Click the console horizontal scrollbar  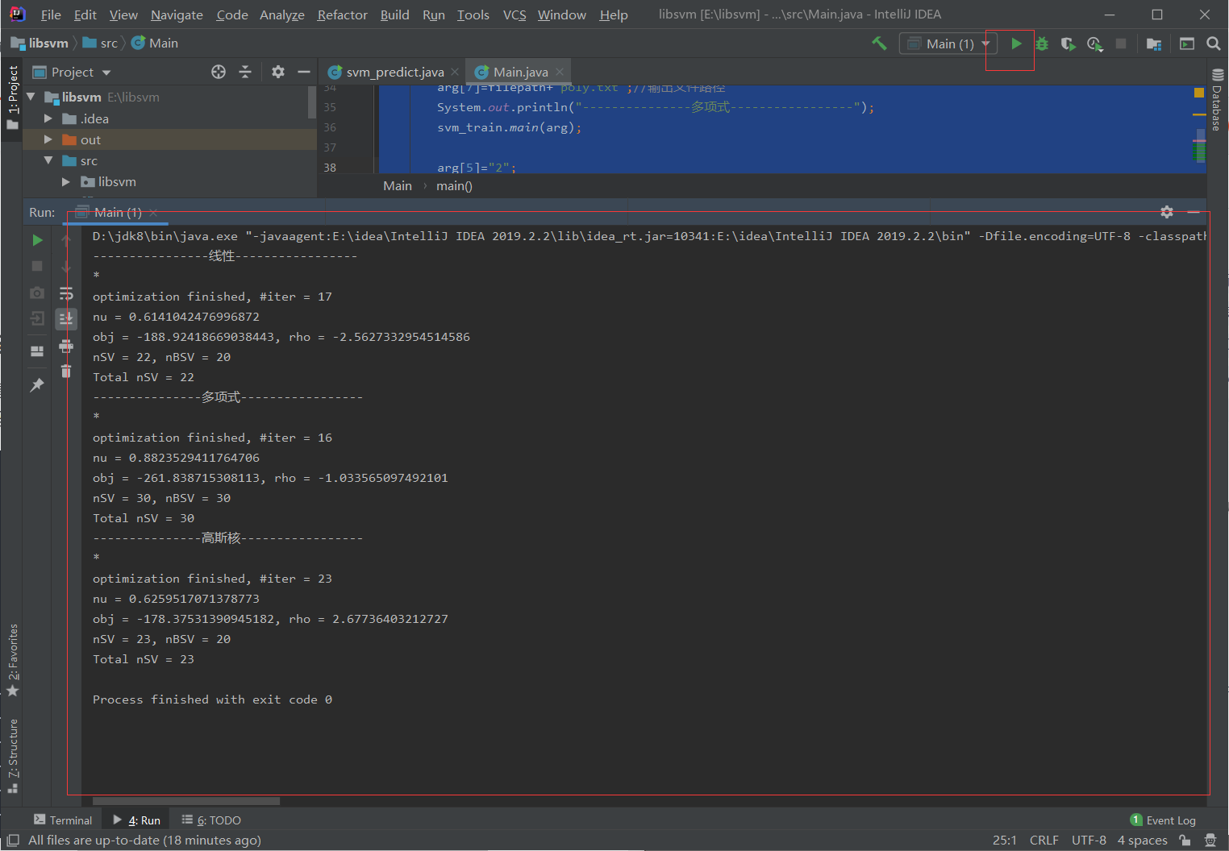pos(186,801)
